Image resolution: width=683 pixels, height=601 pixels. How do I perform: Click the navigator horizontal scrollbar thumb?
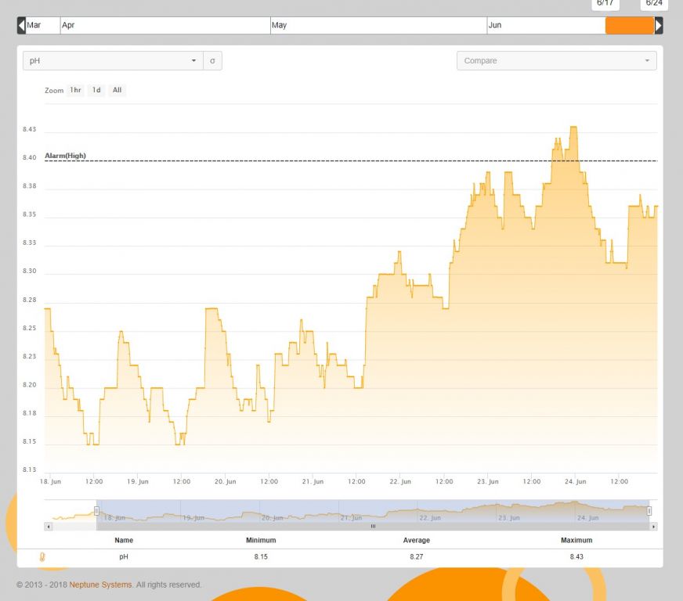373,527
